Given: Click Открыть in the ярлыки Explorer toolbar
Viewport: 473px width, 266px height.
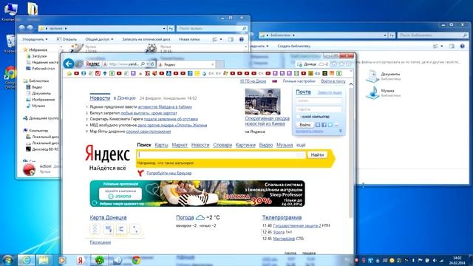Looking at the screenshot, I should 67,39.
